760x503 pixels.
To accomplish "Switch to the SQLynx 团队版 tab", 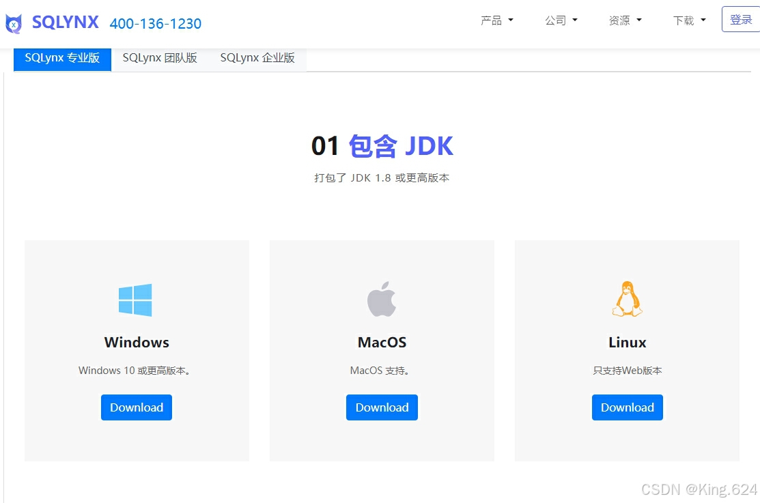I will tap(160, 57).
